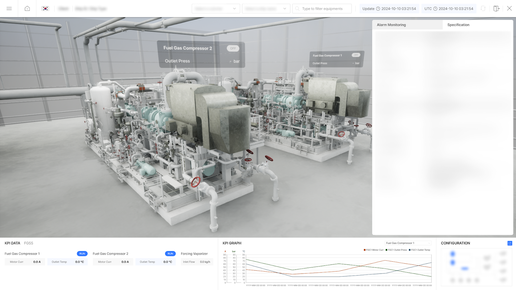
Task: Click the Forcing Vaporizer heading
Action: point(194,254)
